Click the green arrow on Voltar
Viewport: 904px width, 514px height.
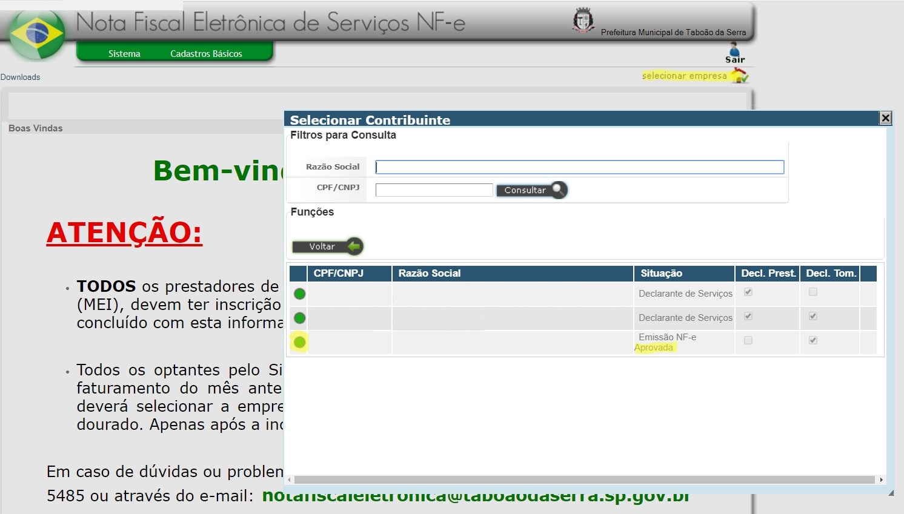[x=354, y=246]
